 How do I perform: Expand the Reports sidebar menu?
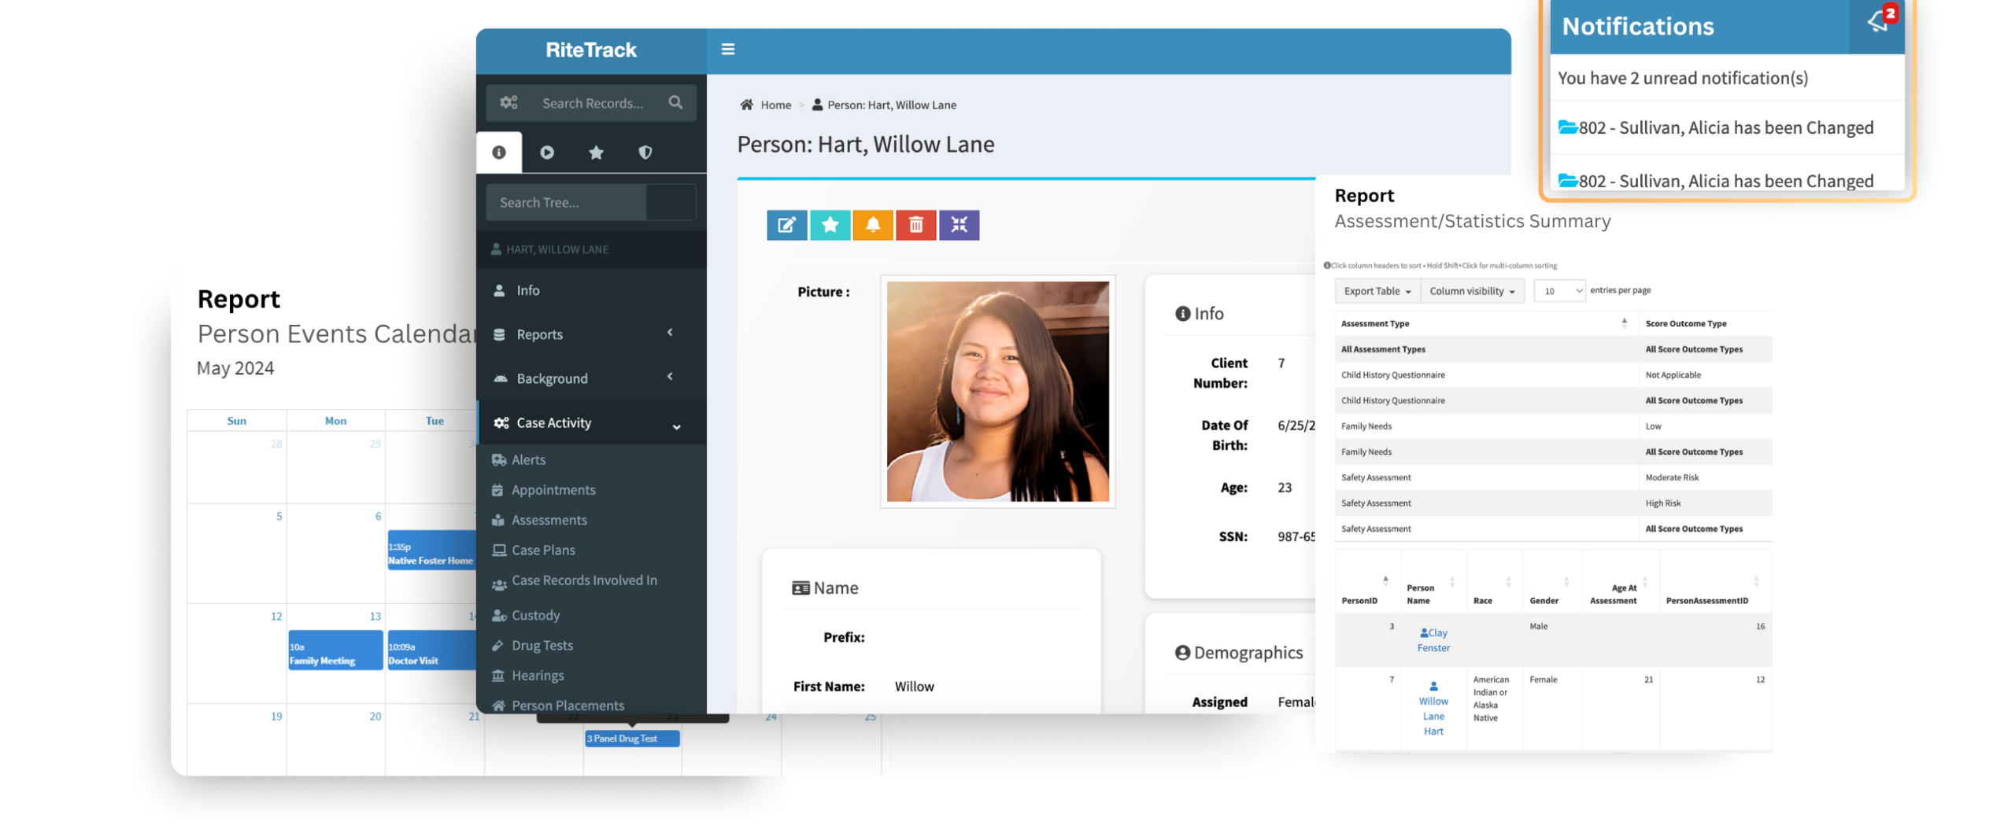point(590,334)
